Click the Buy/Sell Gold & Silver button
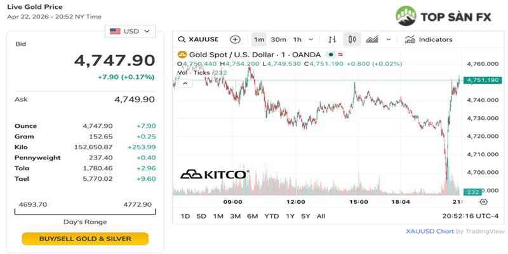 (x=85, y=239)
